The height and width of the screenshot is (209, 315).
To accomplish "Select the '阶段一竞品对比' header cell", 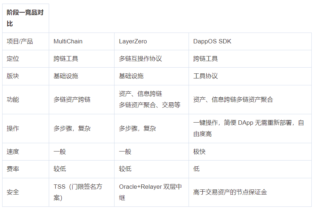I will [26, 18].
